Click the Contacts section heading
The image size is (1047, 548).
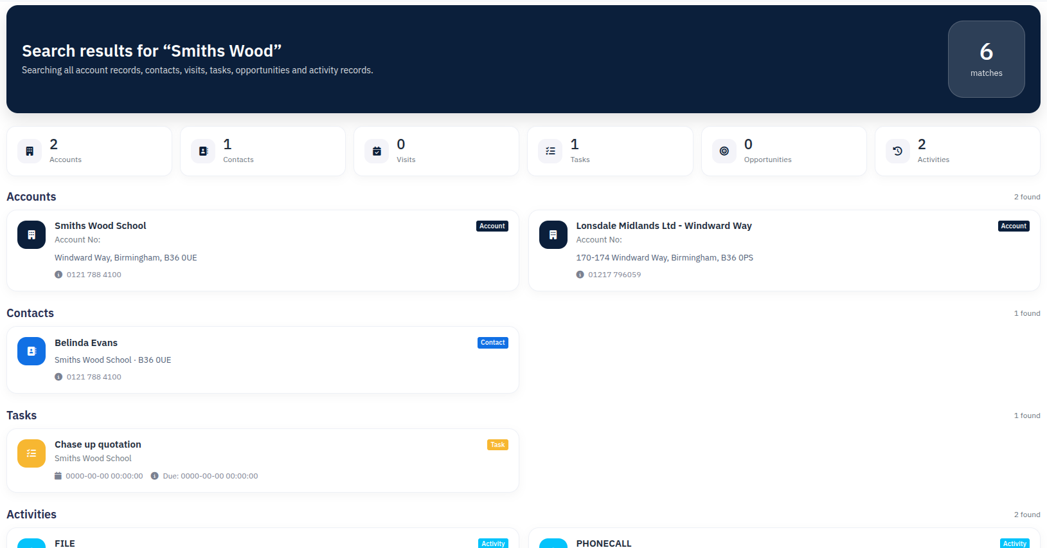coord(30,313)
